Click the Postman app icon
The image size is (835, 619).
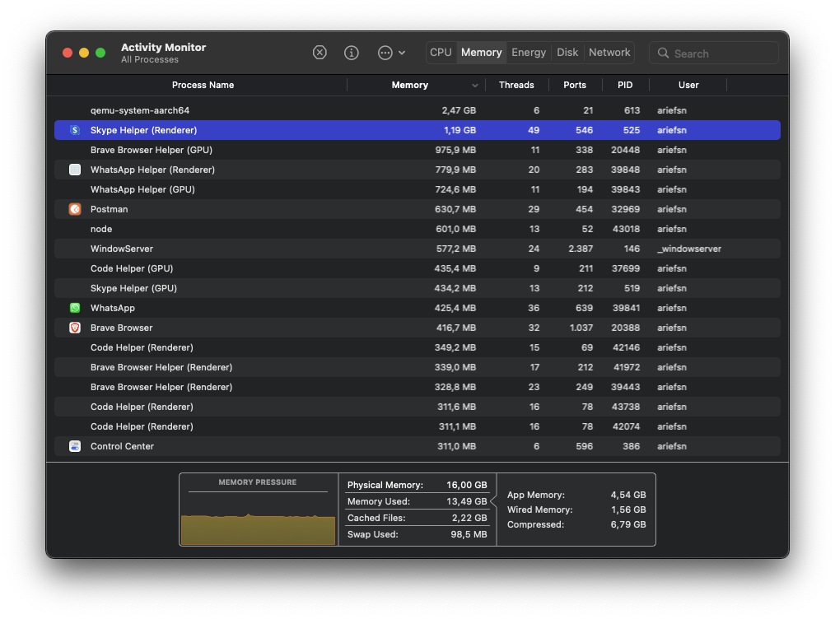coord(75,209)
